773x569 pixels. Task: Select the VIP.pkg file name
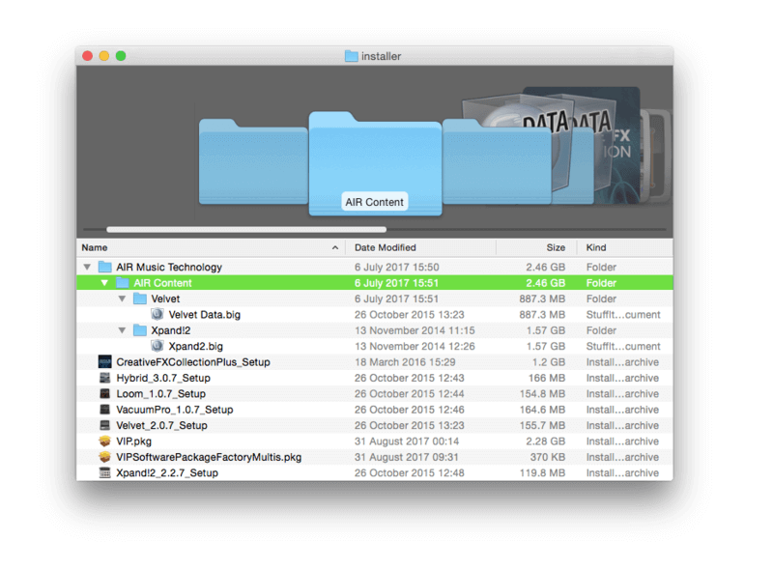click(133, 441)
